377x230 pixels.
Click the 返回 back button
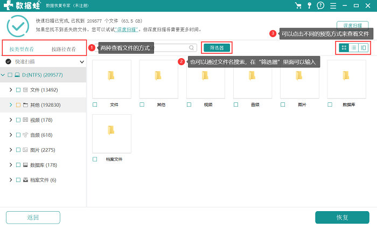(33, 218)
